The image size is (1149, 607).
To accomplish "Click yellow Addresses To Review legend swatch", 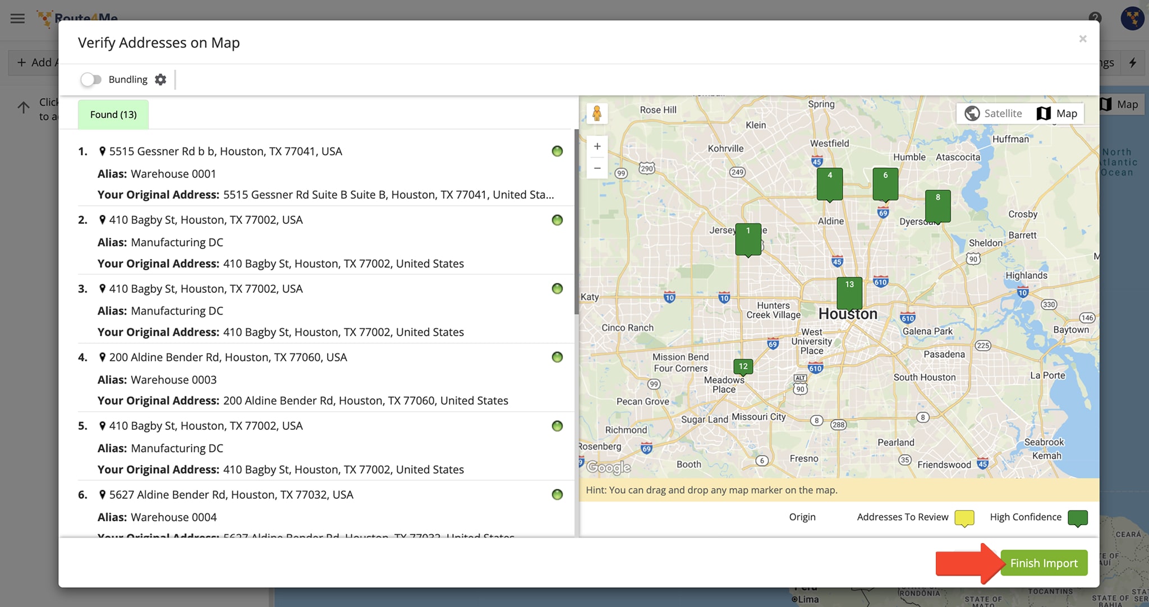I will (x=964, y=518).
